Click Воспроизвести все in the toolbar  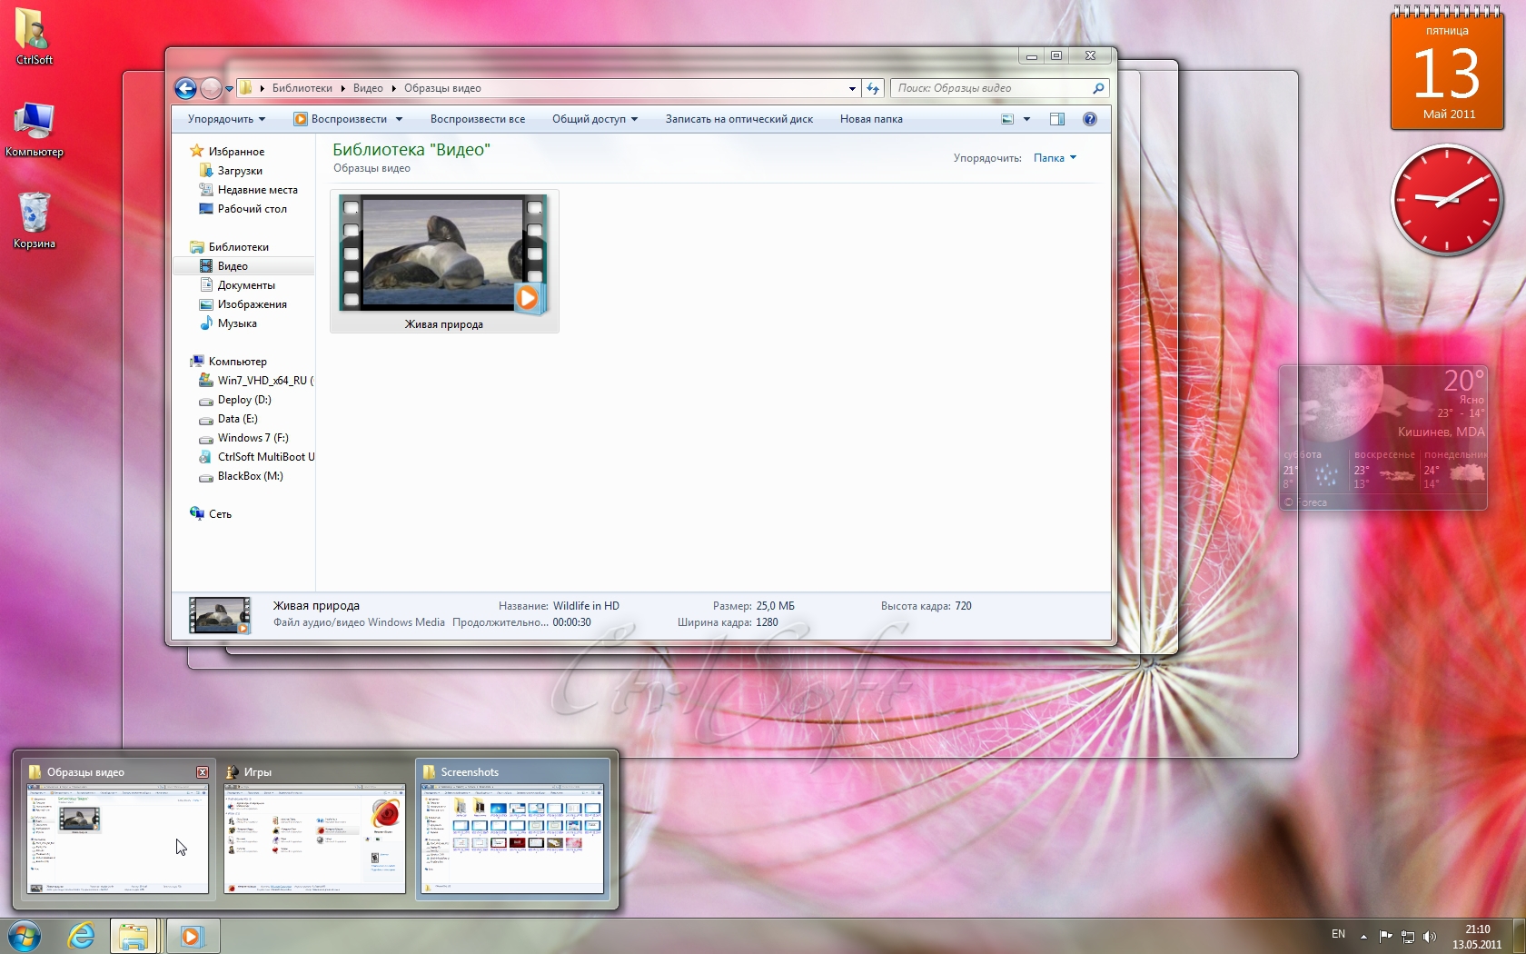pyautogui.click(x=478, y=119)
